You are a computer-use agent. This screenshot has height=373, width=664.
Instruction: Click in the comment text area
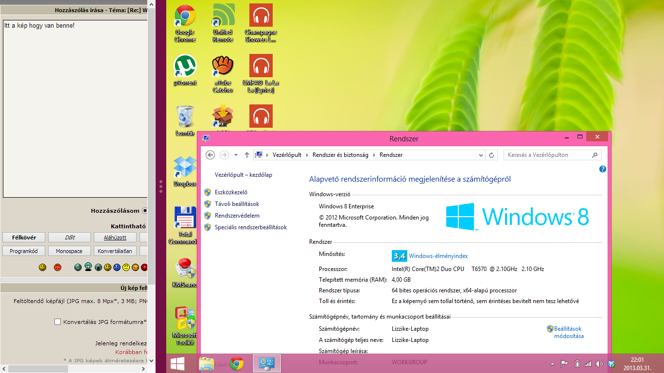(75, 109)
